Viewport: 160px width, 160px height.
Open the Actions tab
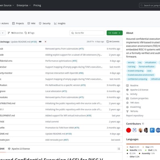(5, 23)
